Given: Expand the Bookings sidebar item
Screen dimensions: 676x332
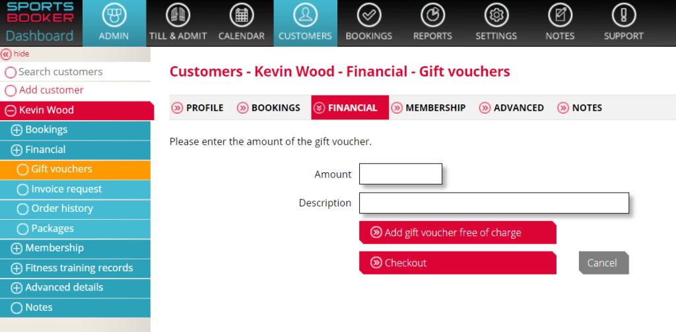Looking at the screenshot, I should pos(17,130).
